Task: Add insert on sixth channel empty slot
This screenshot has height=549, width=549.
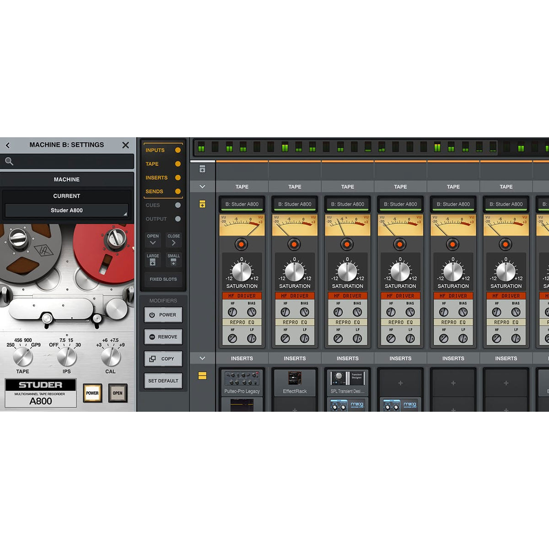Action: pyautogui.click(x=506, y=383)
